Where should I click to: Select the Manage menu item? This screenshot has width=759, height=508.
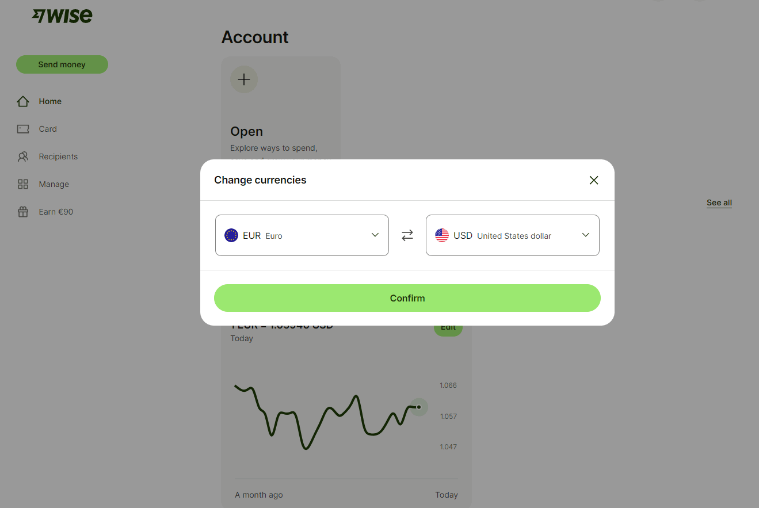coord(54,184)
